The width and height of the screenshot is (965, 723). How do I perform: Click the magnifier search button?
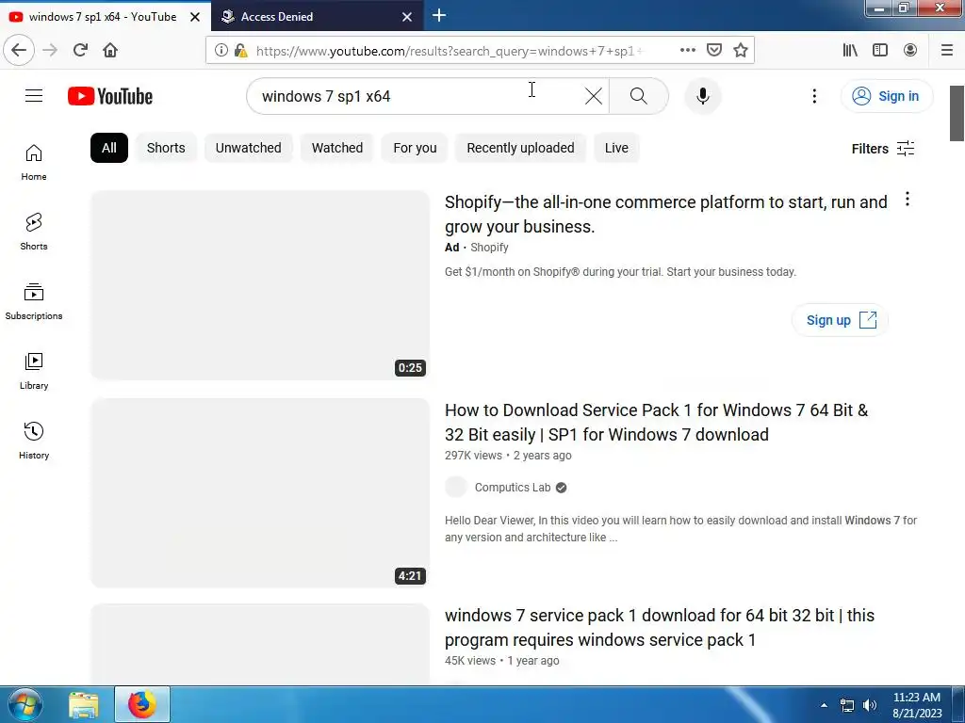tap(638, 96)
